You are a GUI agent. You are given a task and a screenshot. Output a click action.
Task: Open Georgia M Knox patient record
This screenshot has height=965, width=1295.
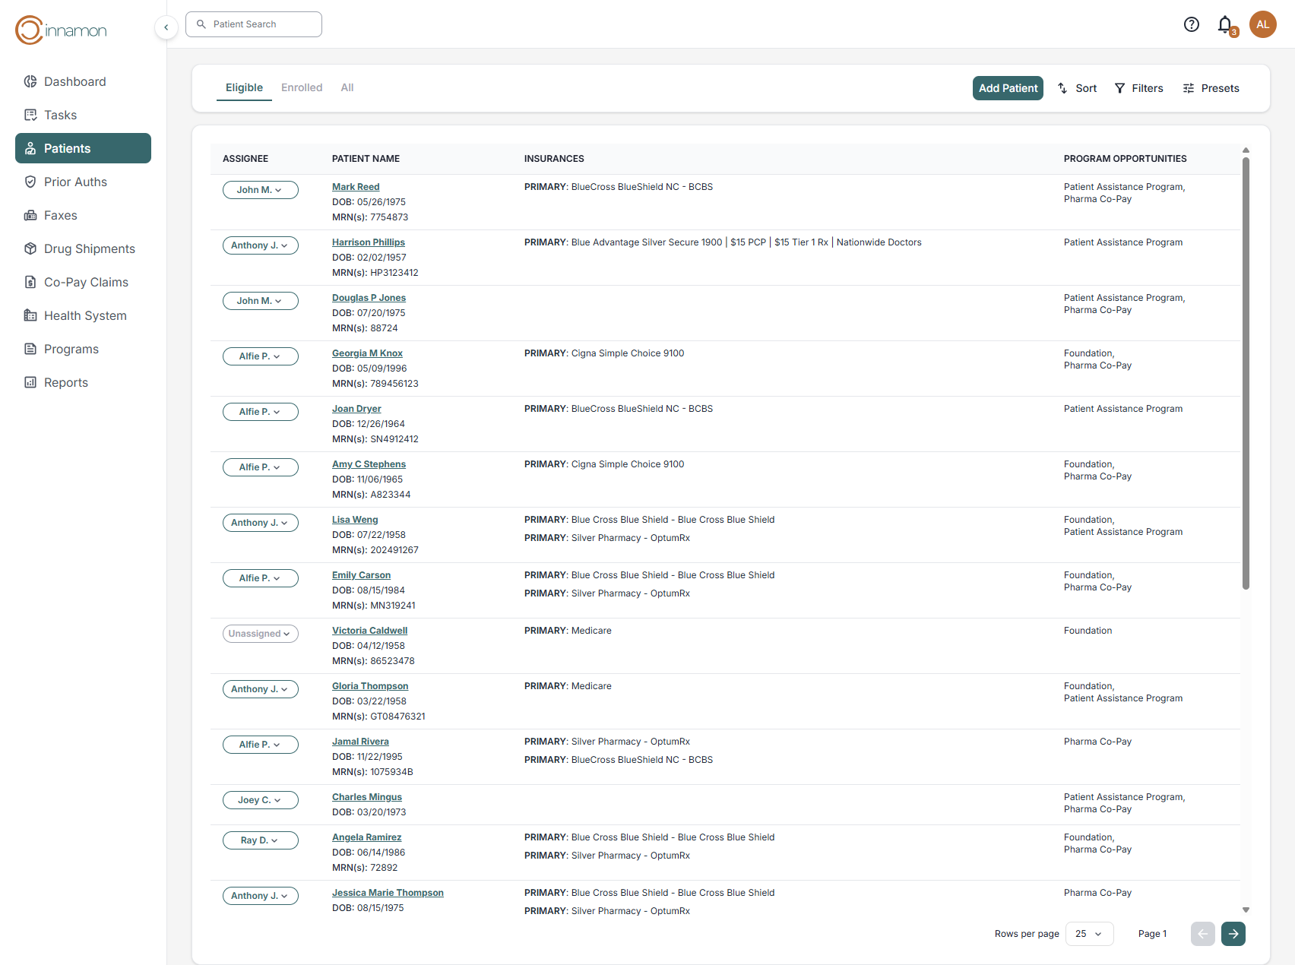click(x=367, y=353)
